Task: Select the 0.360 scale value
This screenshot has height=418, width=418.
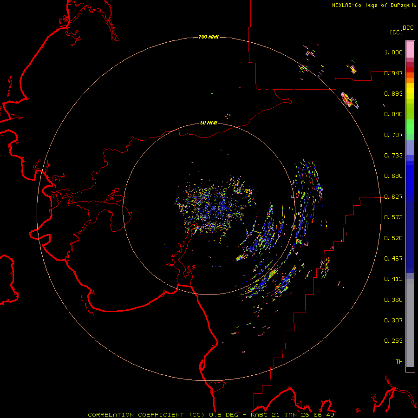Action: (393, 300)
